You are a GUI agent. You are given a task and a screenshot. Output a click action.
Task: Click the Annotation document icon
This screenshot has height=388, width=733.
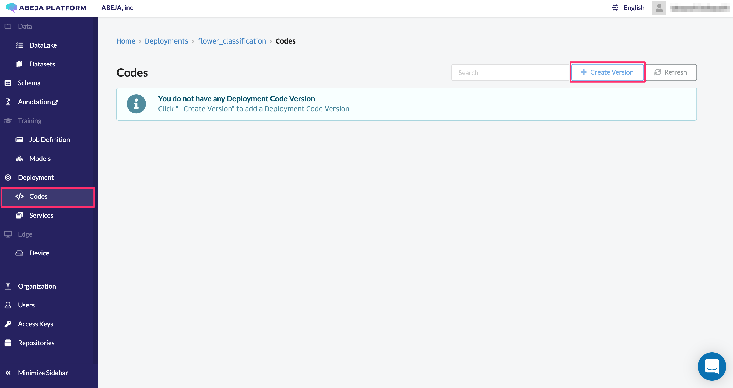tap(8, 102)
